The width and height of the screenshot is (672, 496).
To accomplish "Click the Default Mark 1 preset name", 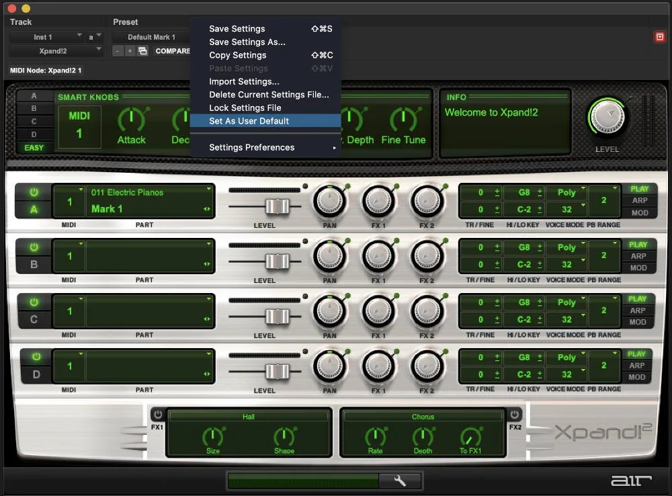I will pyautogui.click(x=151, y=37).
